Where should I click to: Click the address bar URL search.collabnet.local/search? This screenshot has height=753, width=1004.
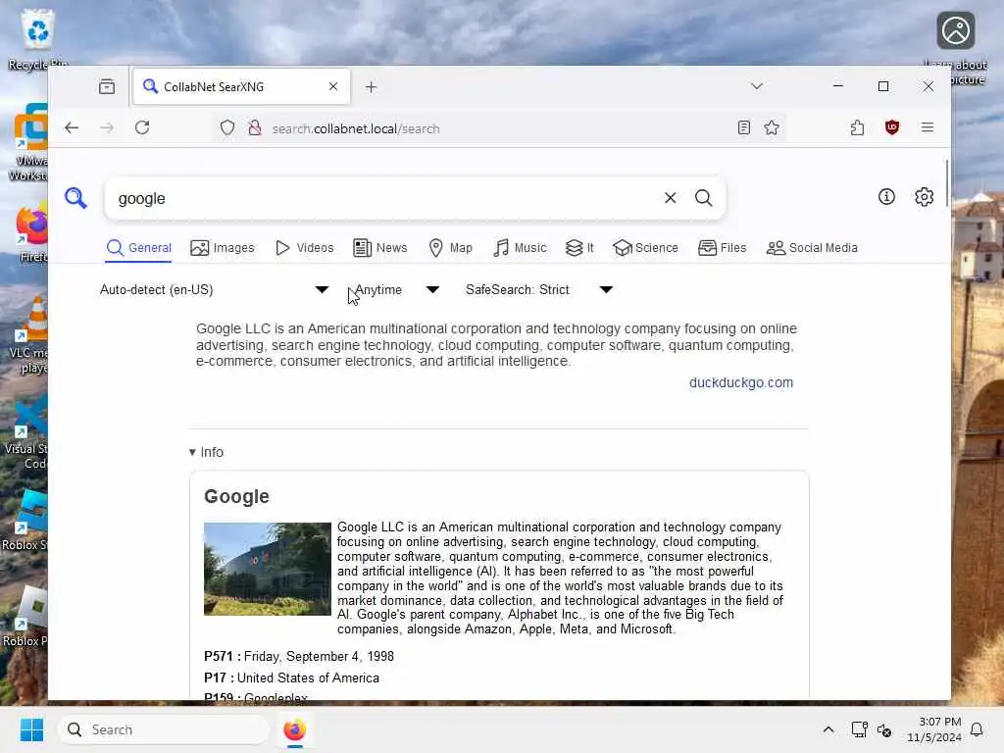pos(356,128)
